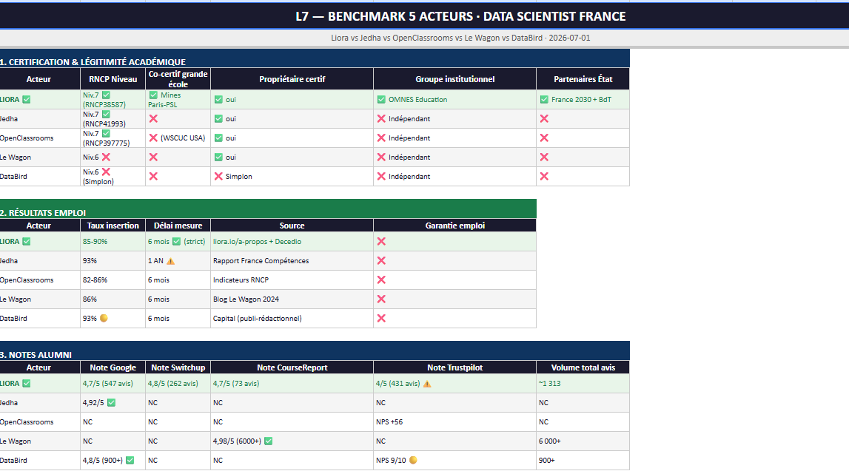Viewport: 849px width, 471px height.
Task: Click the 'Garantie emploi' header cell
Action: pyautogui.click(x=454, y=226)
